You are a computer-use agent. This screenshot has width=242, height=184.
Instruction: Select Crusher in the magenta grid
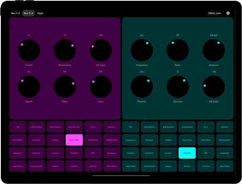point(55,153)
